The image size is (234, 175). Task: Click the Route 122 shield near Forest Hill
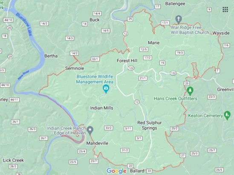131,68
